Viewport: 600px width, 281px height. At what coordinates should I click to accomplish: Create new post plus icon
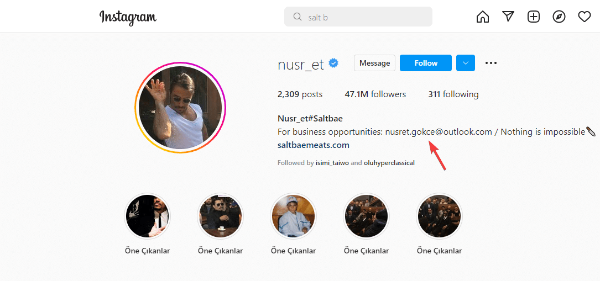point(534,17)
